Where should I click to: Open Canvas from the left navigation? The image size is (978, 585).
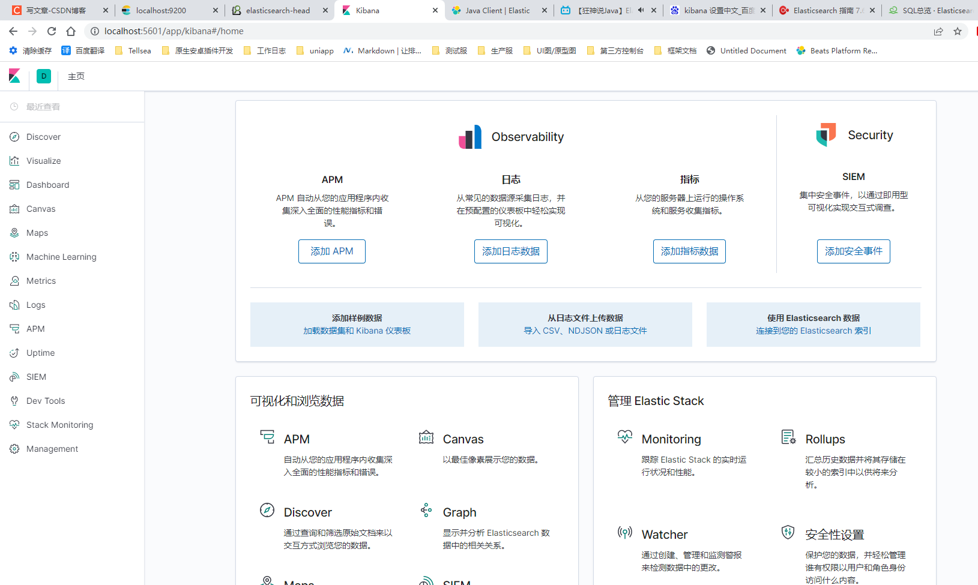[41, 209]
